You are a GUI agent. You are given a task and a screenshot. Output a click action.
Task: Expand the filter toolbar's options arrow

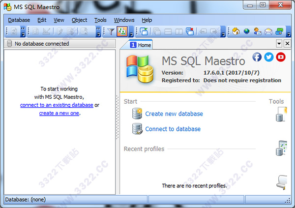[x=131, y=31]
